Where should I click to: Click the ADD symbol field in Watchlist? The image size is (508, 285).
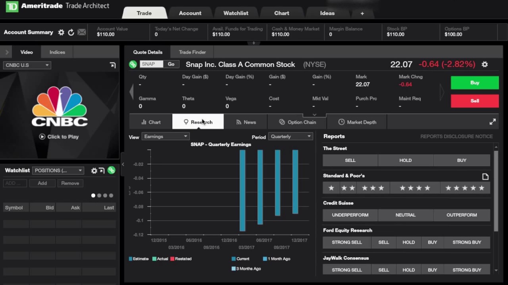pos(15,183)
